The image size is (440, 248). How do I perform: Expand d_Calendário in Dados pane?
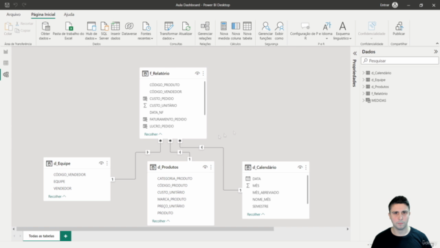click(x=364, y=73)
